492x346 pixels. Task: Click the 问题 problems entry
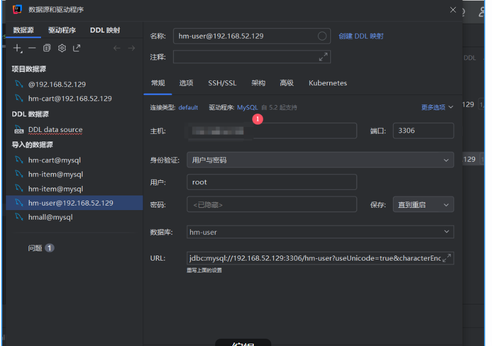click(x=41, y=248)
